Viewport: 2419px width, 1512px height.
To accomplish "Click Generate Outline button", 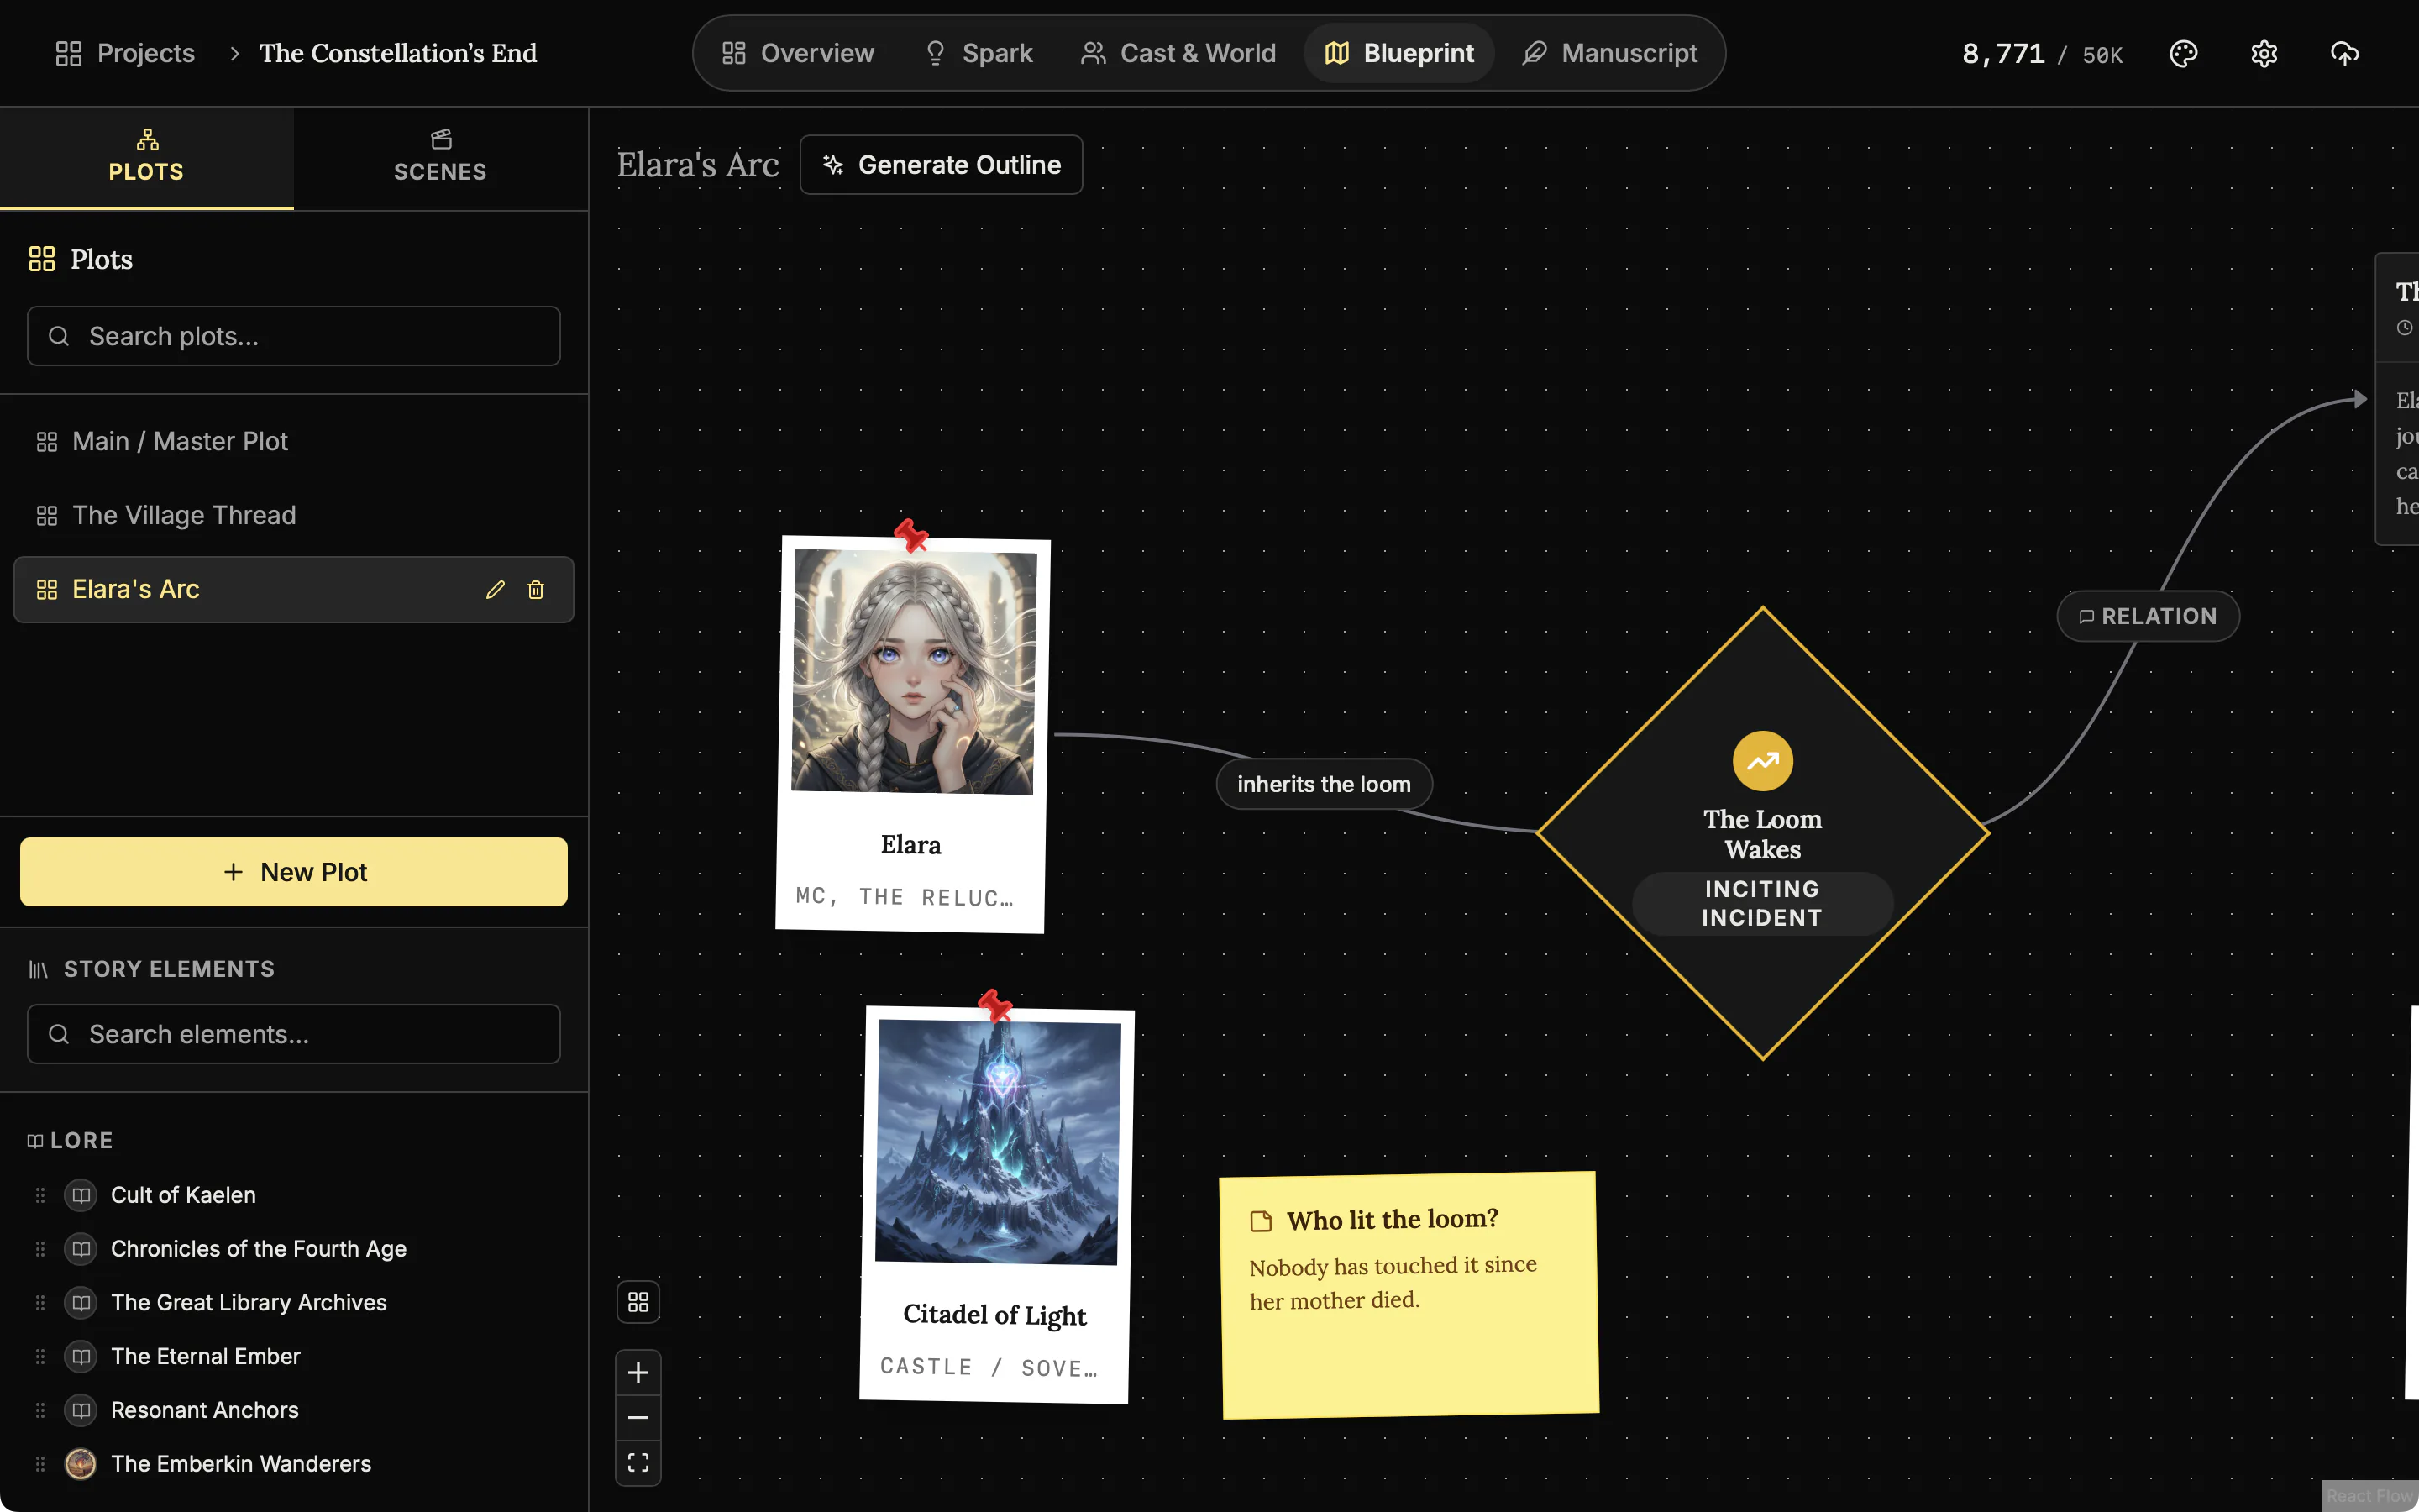I will tap(941, 165).
